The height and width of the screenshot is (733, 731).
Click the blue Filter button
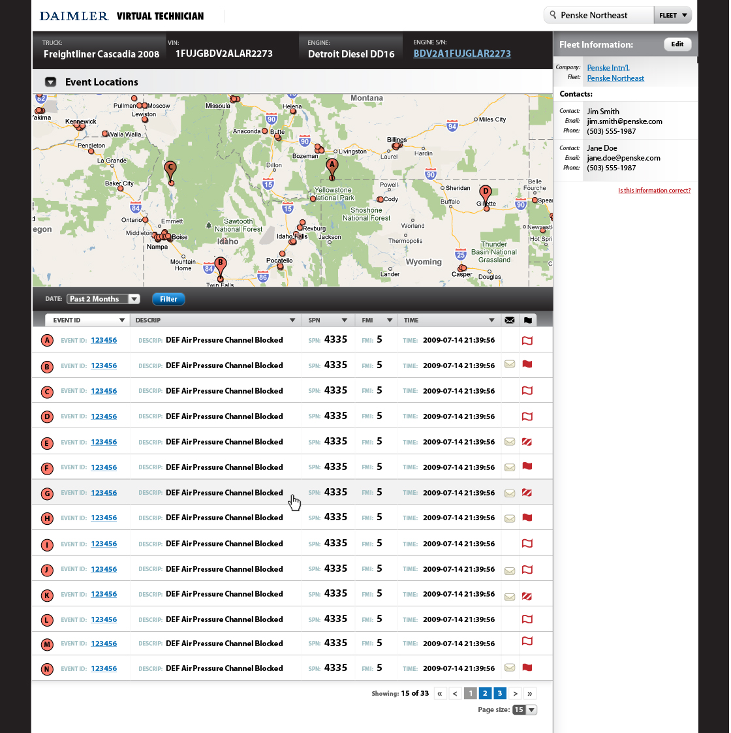(169, 299)
